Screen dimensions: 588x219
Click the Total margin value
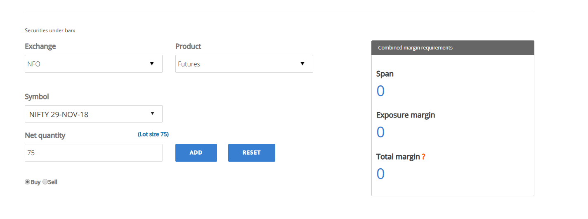pos(380,174)
